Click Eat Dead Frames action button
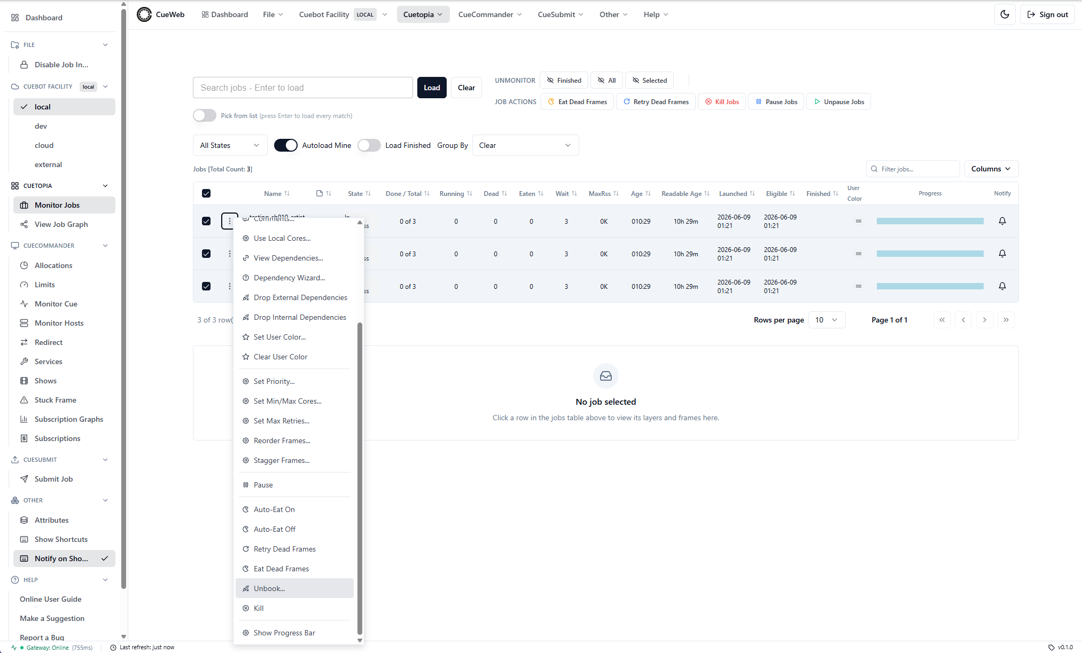Screen dimensions: 1082x653 pyautogui.click(x=577, y=101)
